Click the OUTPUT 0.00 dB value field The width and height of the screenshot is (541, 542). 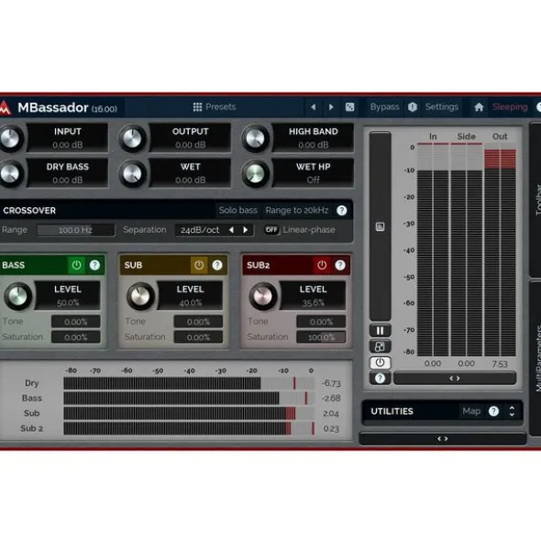pyautogui.click(x=190, y=145)
